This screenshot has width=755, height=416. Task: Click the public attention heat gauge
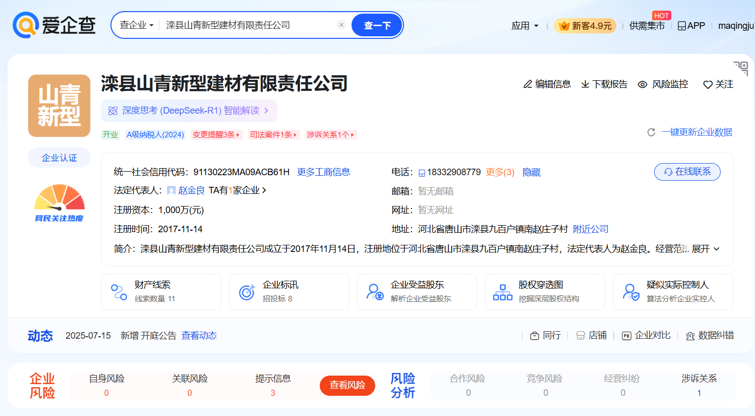coord(60,203)
